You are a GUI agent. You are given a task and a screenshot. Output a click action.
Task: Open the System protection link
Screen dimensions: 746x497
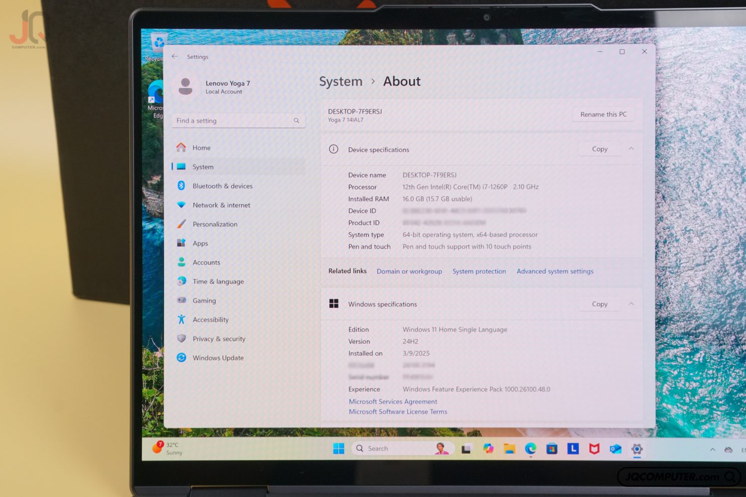(479, 271)
